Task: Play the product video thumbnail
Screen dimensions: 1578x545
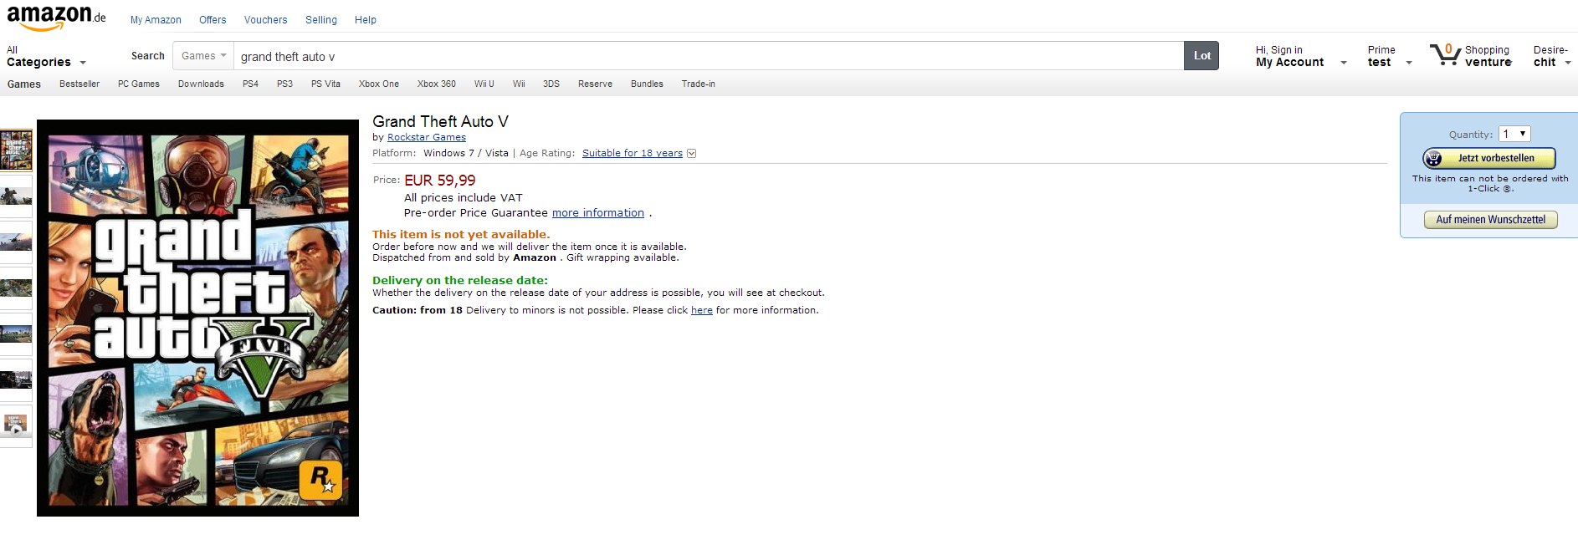Action: tap(16, 425)
